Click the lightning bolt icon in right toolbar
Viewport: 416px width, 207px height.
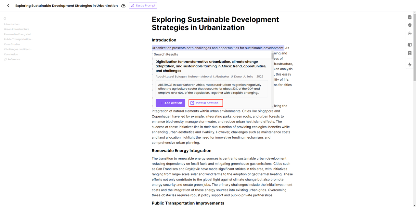pos(410,64)
